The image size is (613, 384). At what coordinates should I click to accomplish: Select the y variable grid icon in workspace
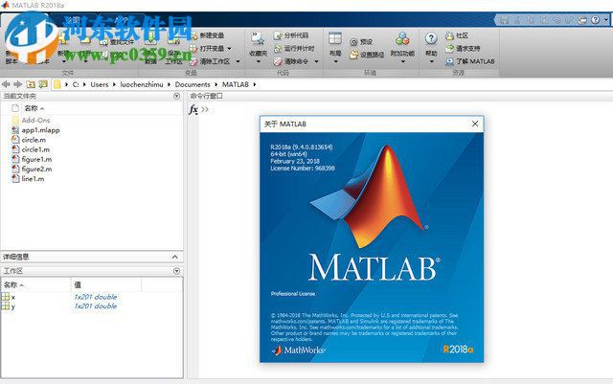[x=6, y=306]
